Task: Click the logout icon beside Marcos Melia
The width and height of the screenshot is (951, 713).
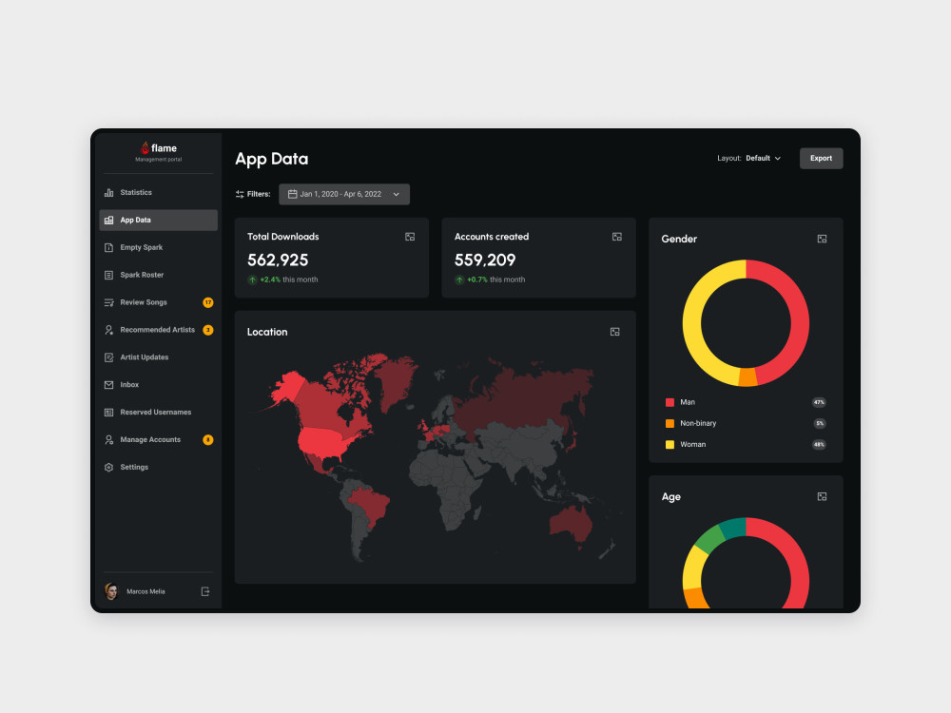Action: (205, 591)
